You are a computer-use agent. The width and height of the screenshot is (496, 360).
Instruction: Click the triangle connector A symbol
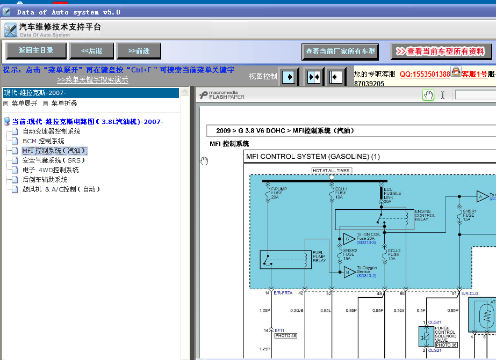(x=483, y=196)
